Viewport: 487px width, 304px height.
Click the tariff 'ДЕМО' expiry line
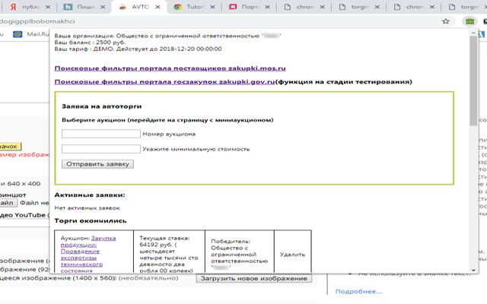(138, 49)
